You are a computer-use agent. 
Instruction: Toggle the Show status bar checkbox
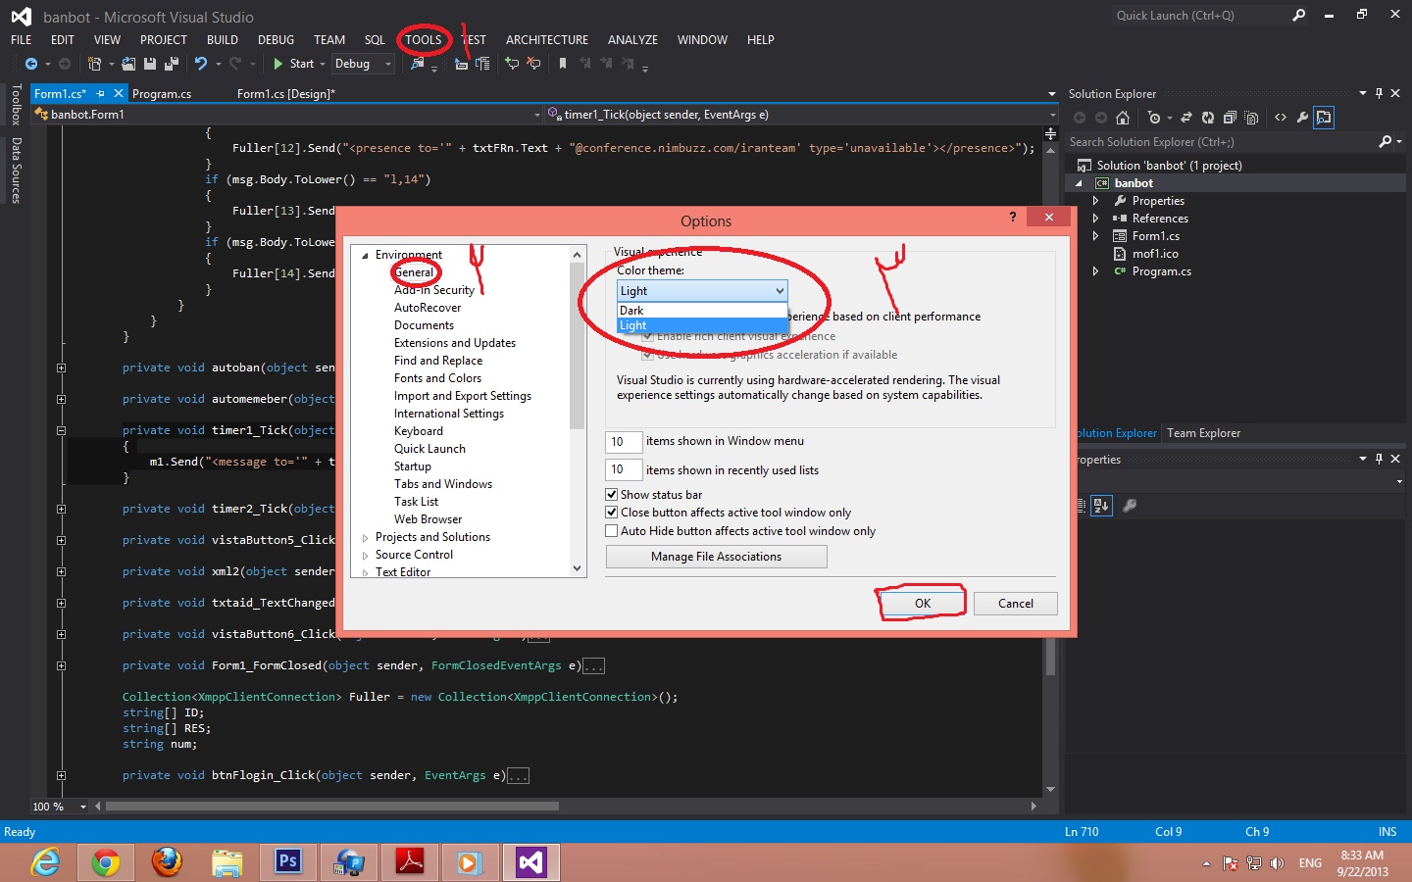(612, 495)
